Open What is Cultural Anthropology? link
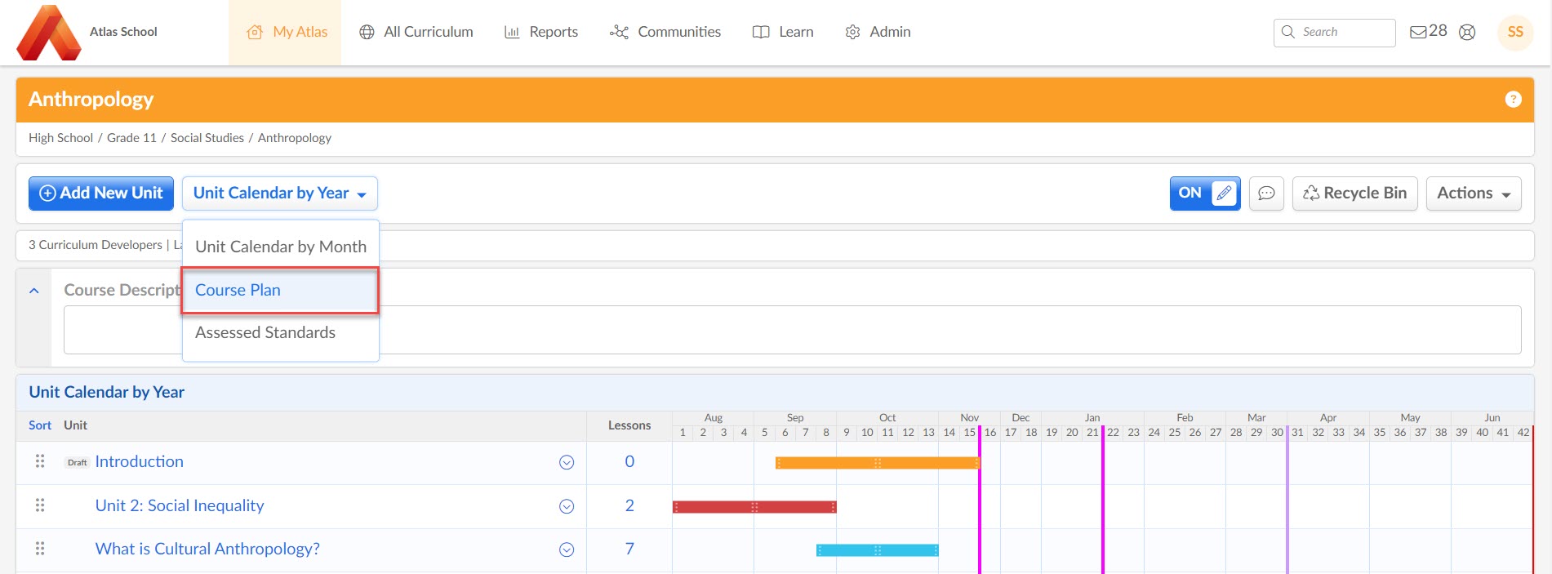This screenshot has width=1552, height=574. coord(207,549)
